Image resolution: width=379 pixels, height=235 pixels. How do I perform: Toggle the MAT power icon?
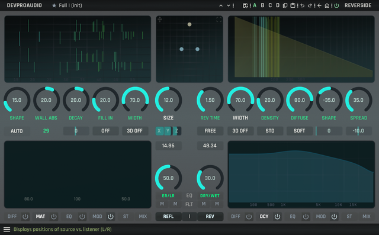(54, 217)
